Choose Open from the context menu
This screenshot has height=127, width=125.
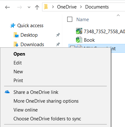pos(19,54)
